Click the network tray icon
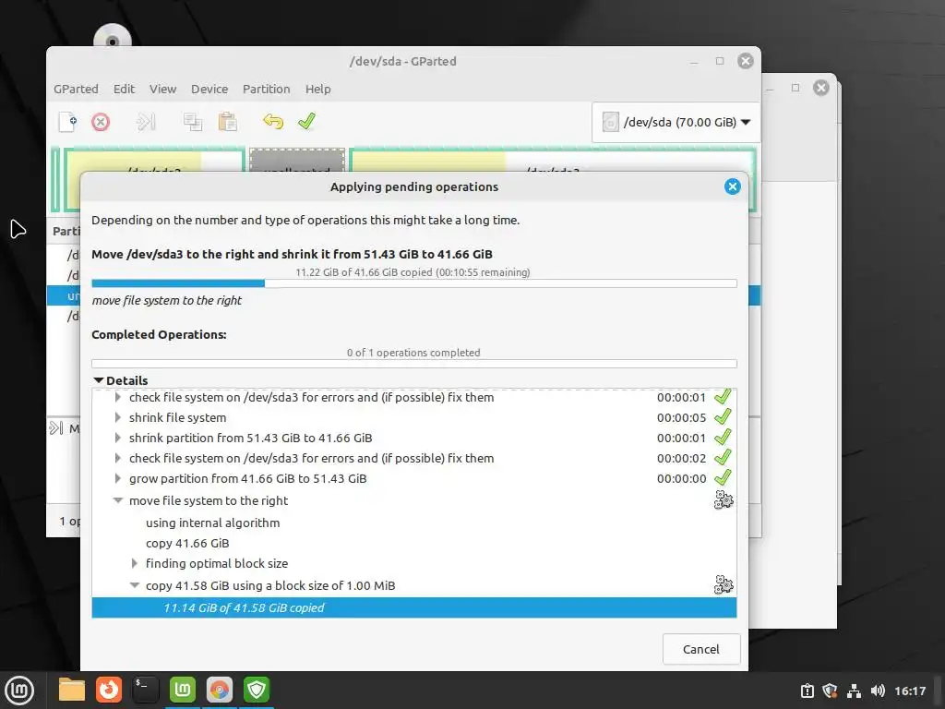 [x=854, y=691]
